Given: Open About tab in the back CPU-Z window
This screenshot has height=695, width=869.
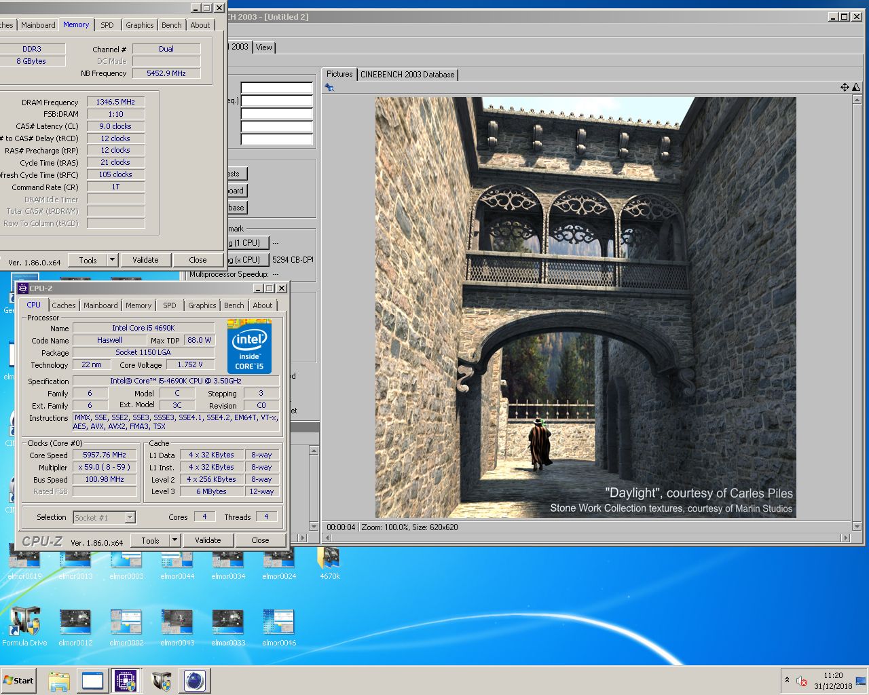Looking at the screenshot, I should 200,25.
